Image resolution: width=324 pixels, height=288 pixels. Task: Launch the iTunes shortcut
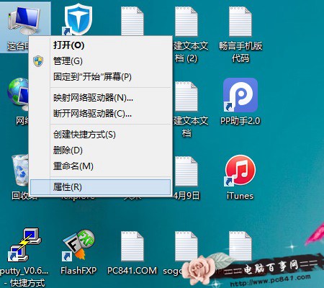[240, 171]
